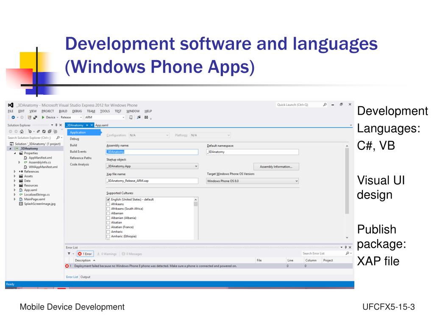Click the properties page vertical scrollbar
Image resolution: width=434 pixels, height=325 pixels.
(x=347, y=191)
